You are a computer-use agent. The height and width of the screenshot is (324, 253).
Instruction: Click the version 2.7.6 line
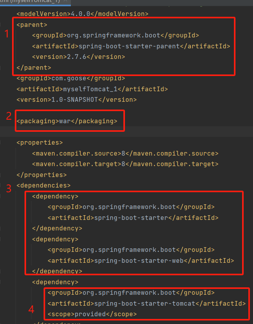[78, 57]
